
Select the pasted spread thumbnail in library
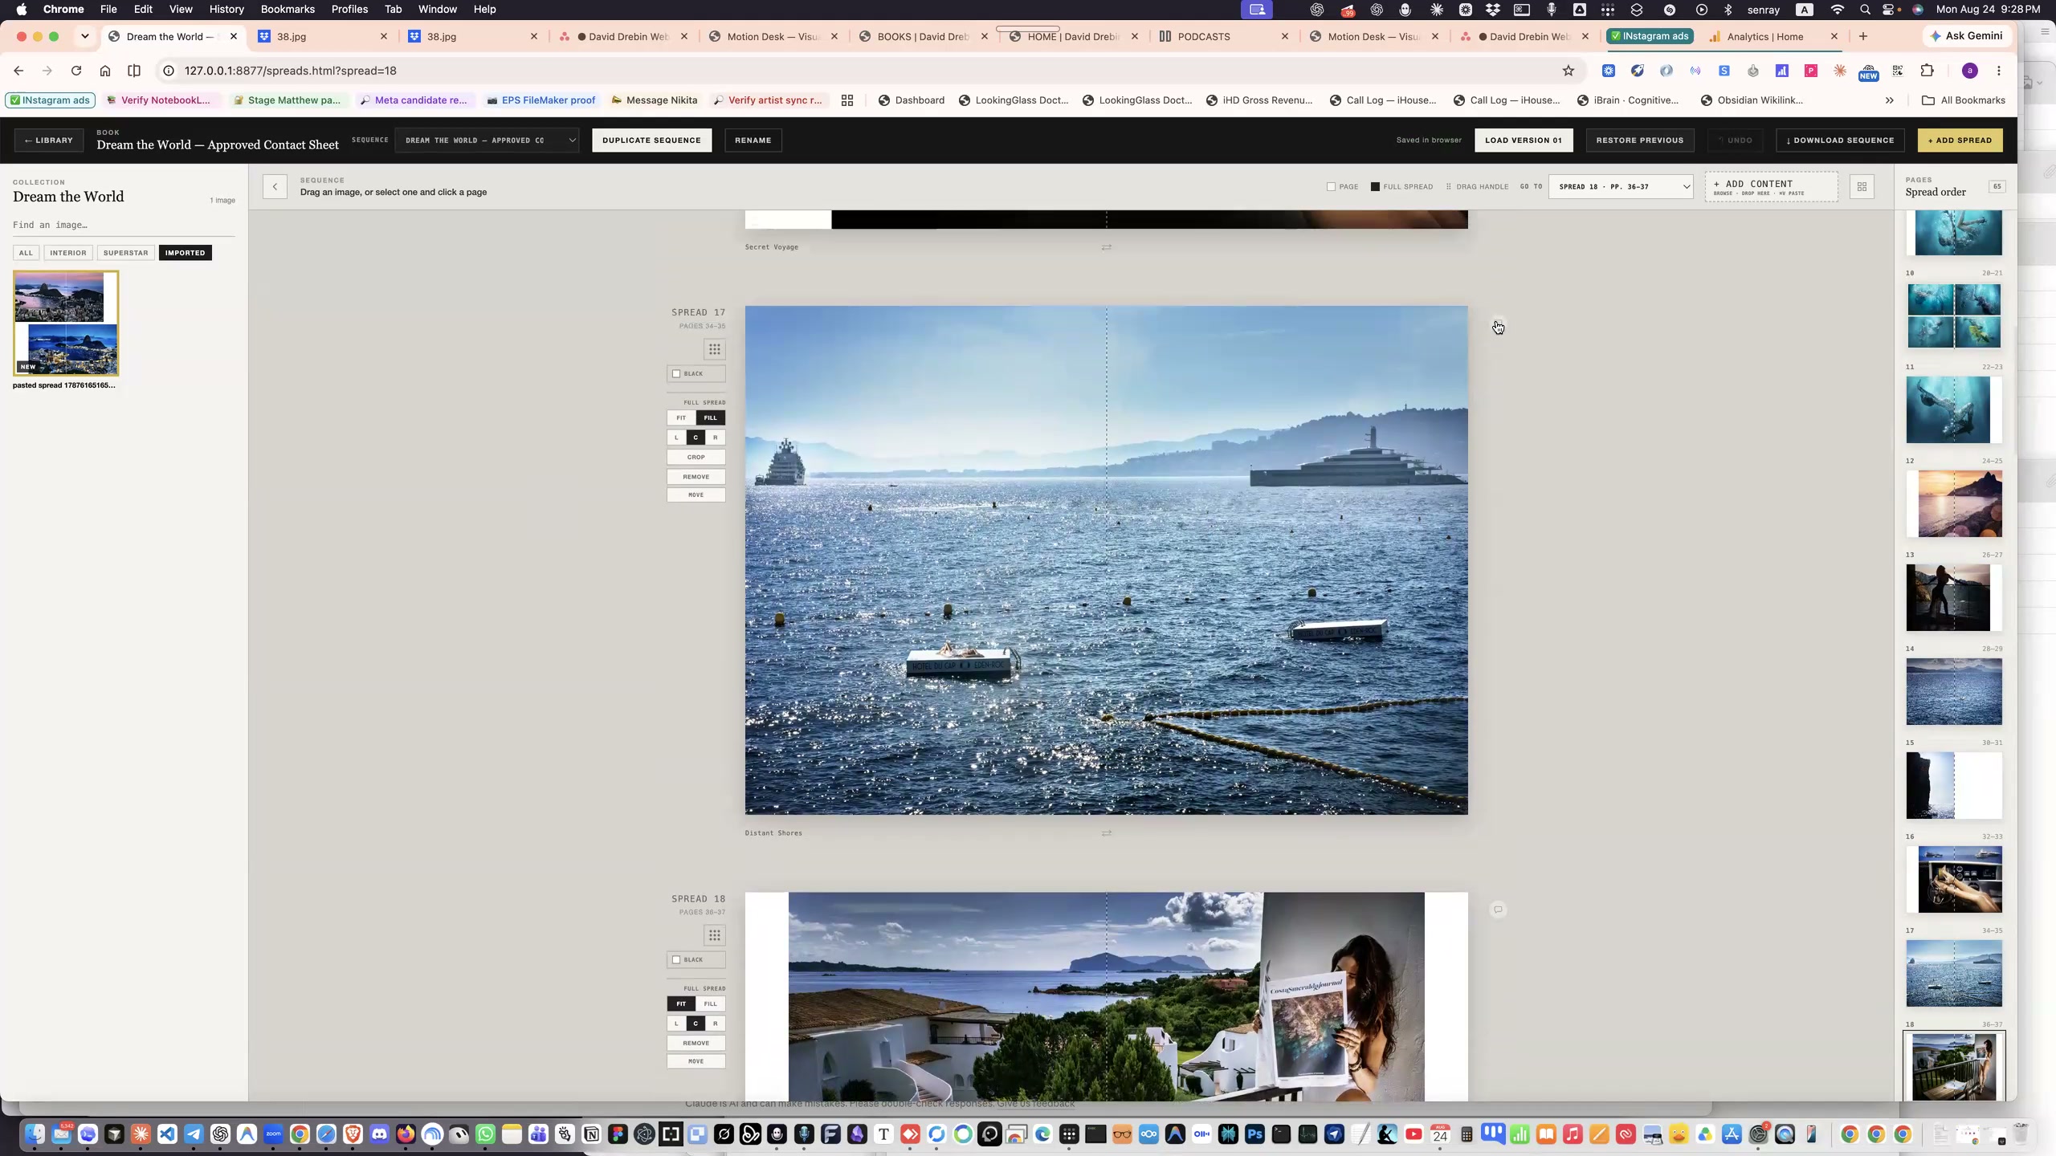click(66, 324)
